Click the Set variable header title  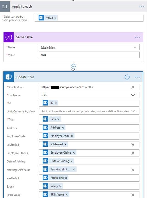24,37
